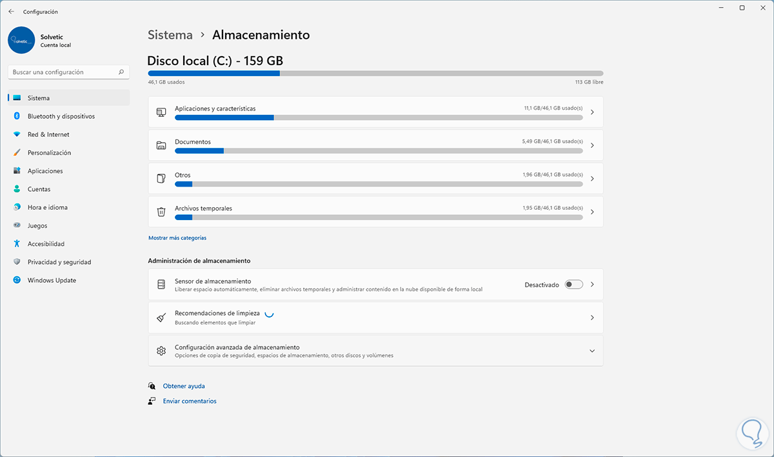The height and width of the screenshot is (457, 774).
Task: Click the Personalización brush icon
Action: tap(17, 153)
